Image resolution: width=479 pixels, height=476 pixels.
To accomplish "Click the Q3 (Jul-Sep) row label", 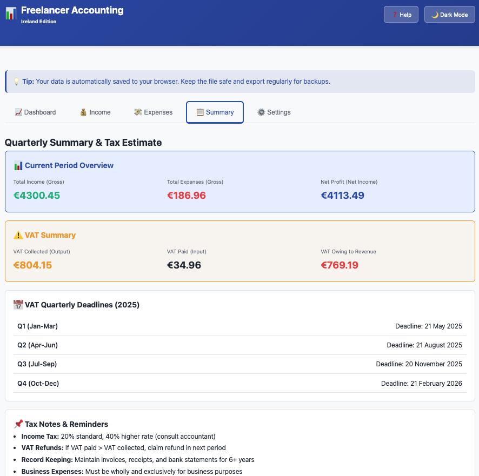I will click(x=37, y=364).
